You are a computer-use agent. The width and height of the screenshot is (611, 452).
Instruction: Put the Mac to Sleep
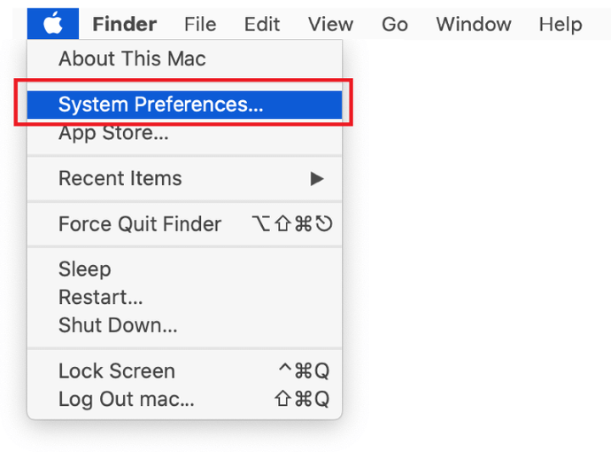[85, 269]
